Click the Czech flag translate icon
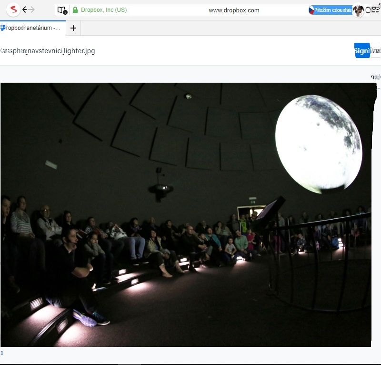This screenshot has height=365, width=381. 312,10
